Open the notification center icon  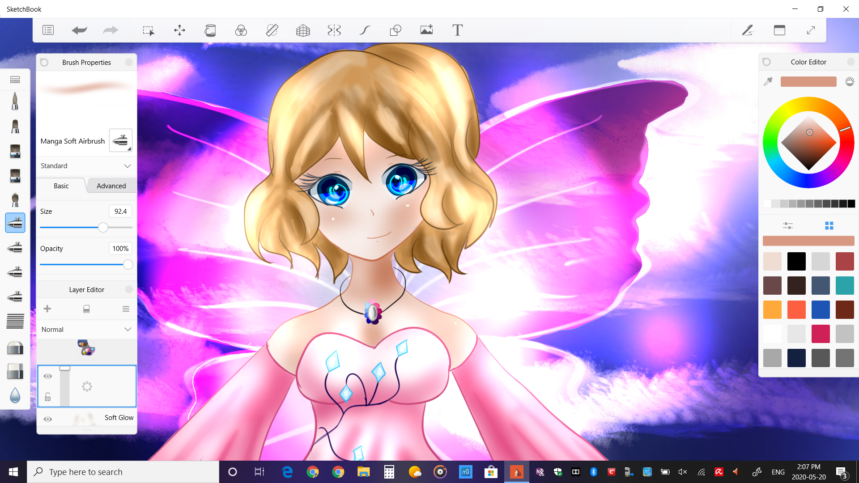(841, 472)
